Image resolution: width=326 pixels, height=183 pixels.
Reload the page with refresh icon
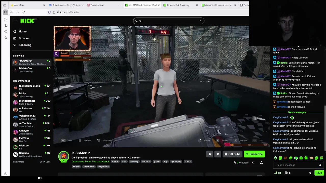click(x=24, y=12)
